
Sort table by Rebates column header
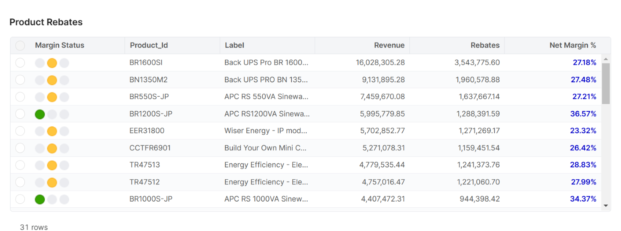[x=485, y=45]
